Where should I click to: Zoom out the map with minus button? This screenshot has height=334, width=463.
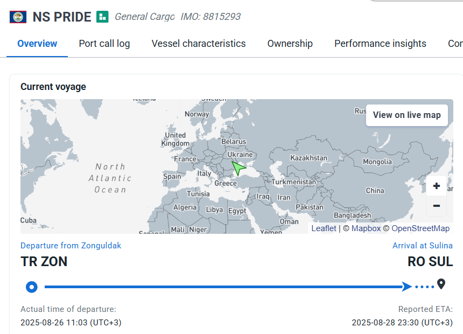(x=436, y=206)
